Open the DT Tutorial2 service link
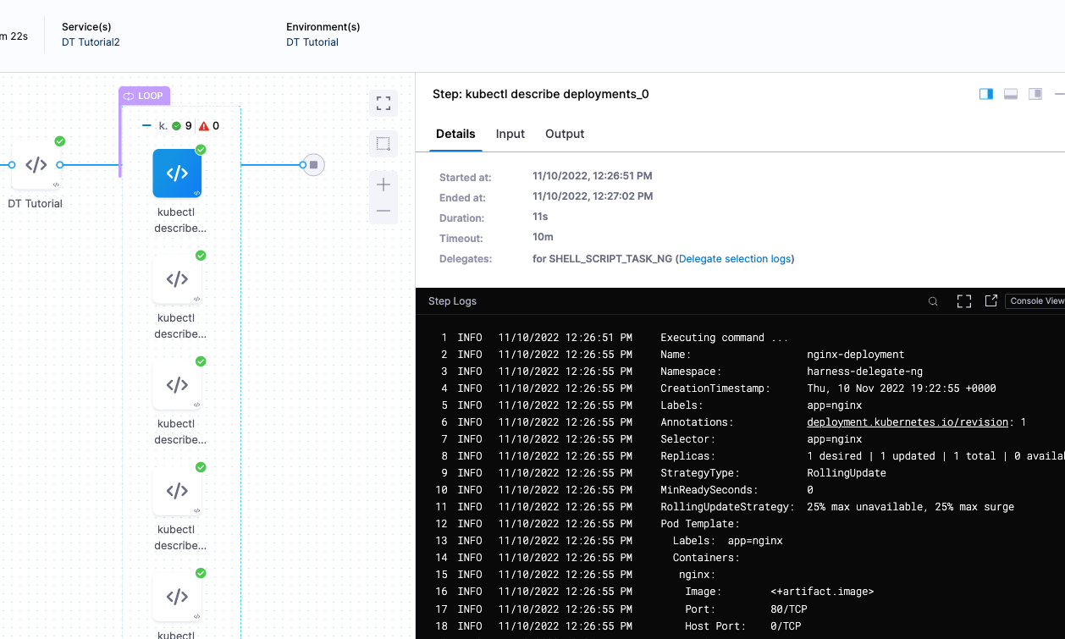Image resolution: width=1065 pixels, height=639 pixels. (91, 42)
